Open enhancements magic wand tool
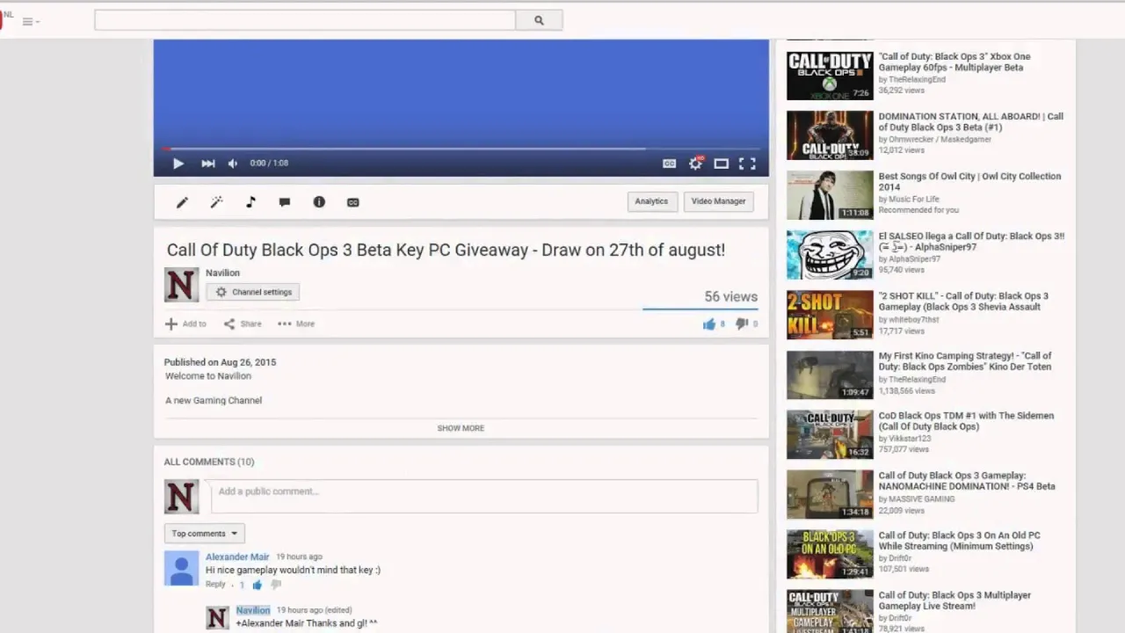Image resolution: width=1125 pixels, height=633 pixels. tap(216, 202)
